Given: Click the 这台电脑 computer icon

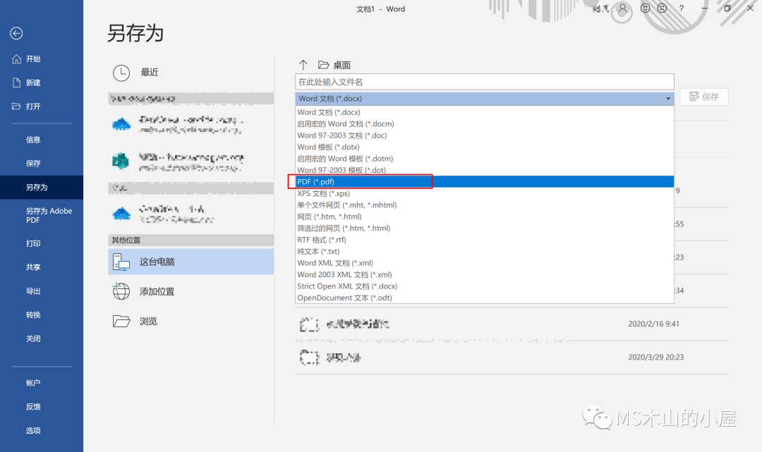Looking at the screenshot, I should point(121,262).
